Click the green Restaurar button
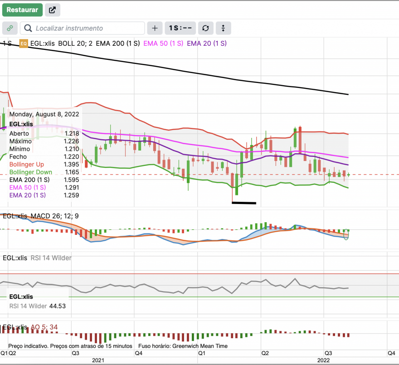The width and height of the screenshot is (399, 365). [22, 10]
